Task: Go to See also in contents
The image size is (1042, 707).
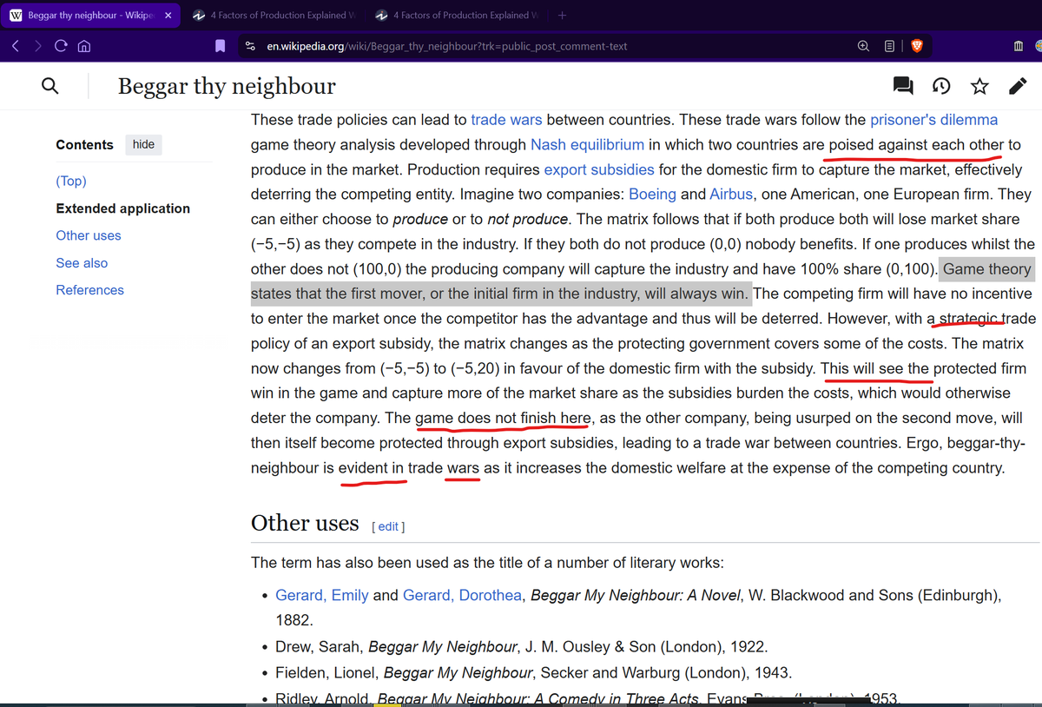Action: coord(82,262)
